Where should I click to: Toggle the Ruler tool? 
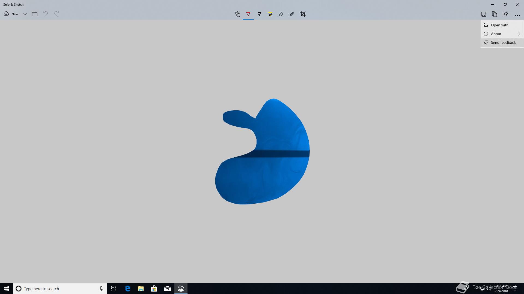pos(292,14)
